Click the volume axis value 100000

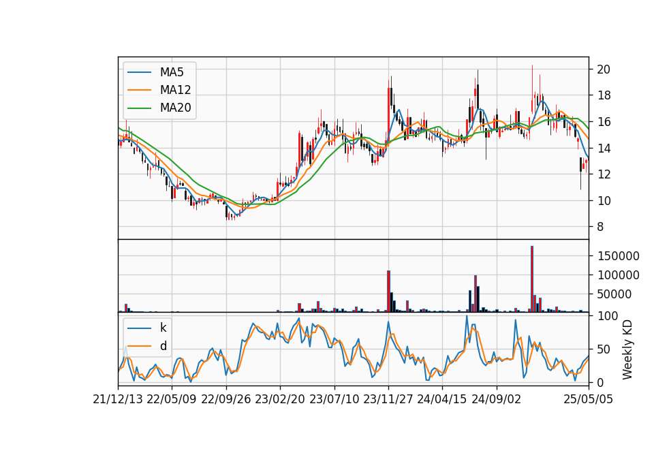click(x=618, y=275)
